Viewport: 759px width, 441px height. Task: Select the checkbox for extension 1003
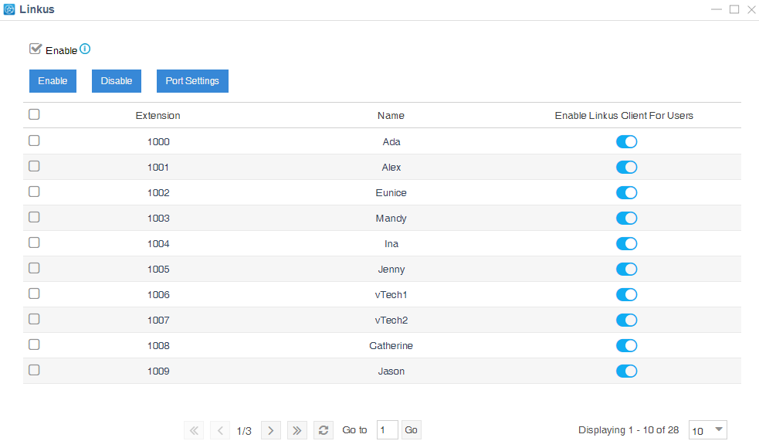(34, 217)
